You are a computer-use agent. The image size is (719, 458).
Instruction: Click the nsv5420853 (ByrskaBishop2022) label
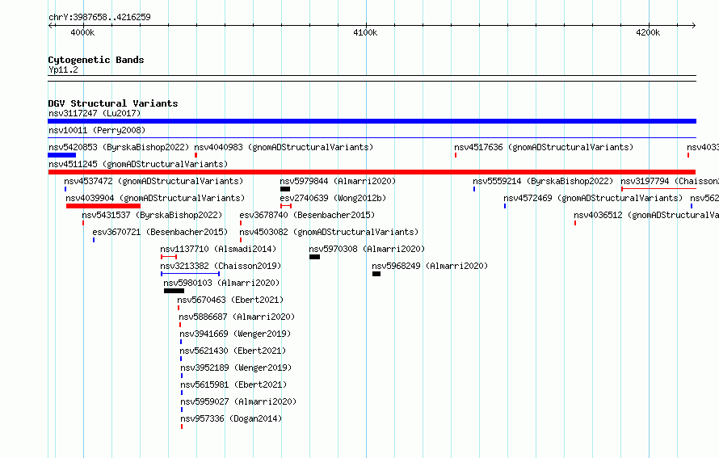119,147
